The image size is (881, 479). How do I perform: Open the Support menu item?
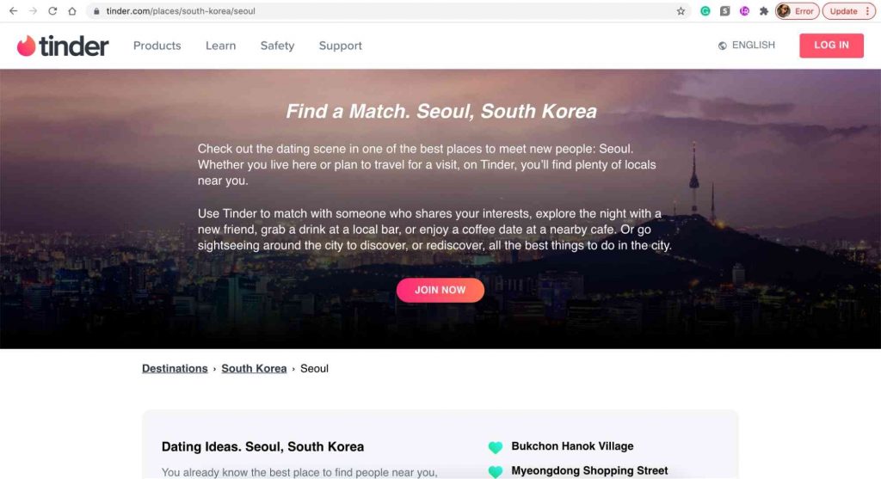(340, 46)
